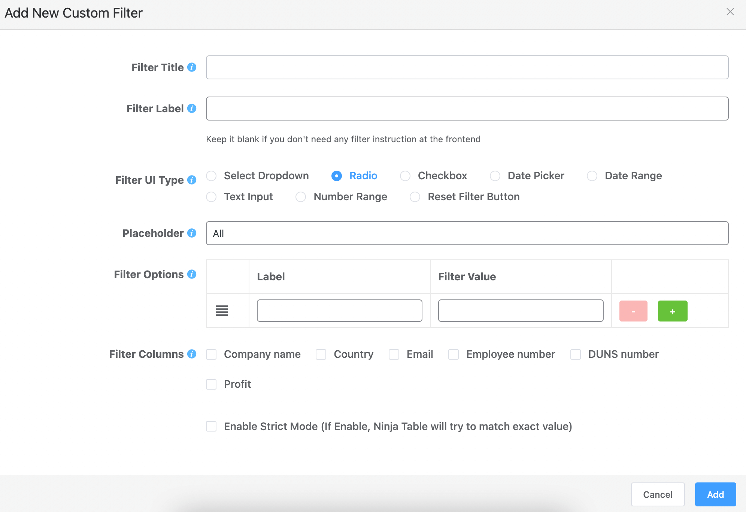Open the Filter Label info tooltip

192,109
